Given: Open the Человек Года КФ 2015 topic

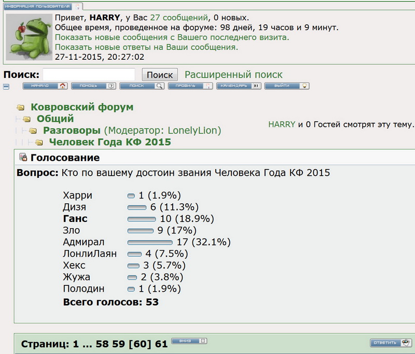Looking at the screenshot, I should click(110, 142).
